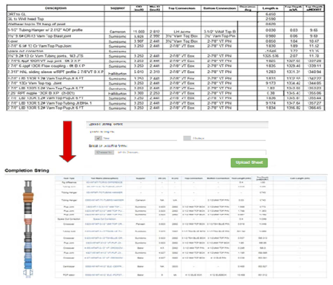The width and height of the screenshot is (333, 285).
Task: Open the Space Out Correction tool name link
Action: [104, 219]
